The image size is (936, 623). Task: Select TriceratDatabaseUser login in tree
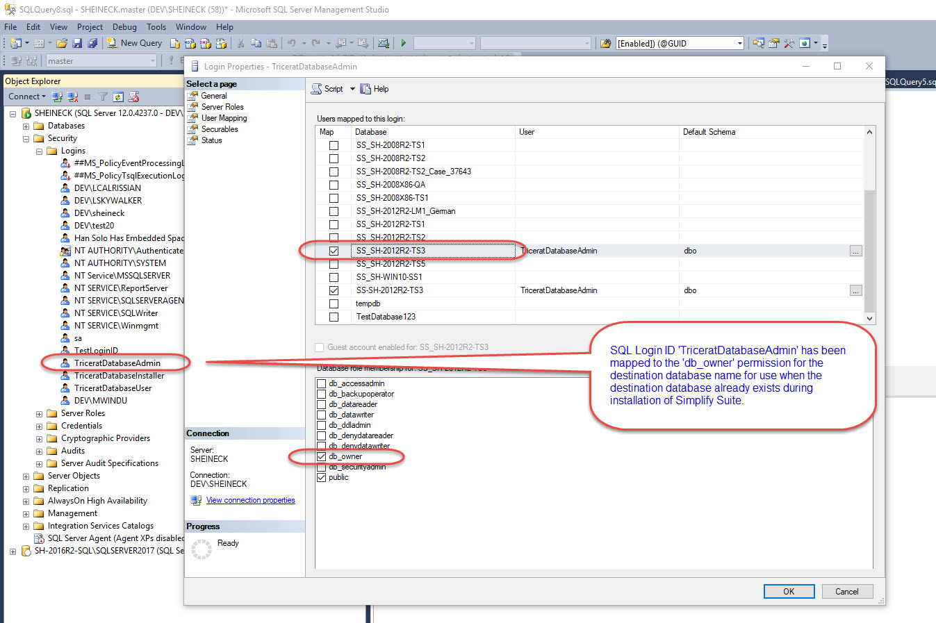pos(113,388)
